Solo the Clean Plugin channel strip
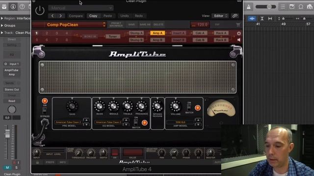This screenshot has width=314, height=176. (16, 167)
